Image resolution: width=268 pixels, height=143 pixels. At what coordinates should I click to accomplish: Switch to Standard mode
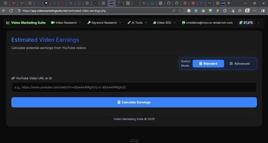tap(208, 64)
